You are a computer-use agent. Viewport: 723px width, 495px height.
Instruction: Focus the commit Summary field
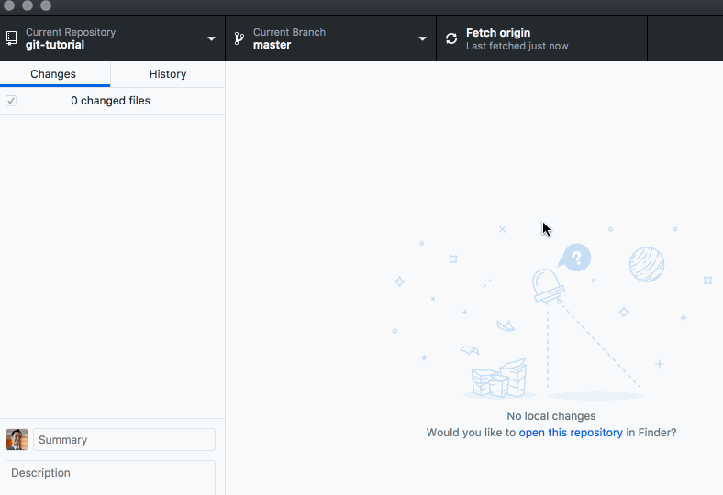pos(124,440)
